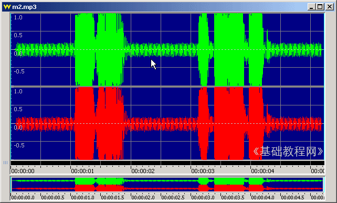Close the m2.mp3 window
Screen dimensions: 337x203
click(330, 7)
